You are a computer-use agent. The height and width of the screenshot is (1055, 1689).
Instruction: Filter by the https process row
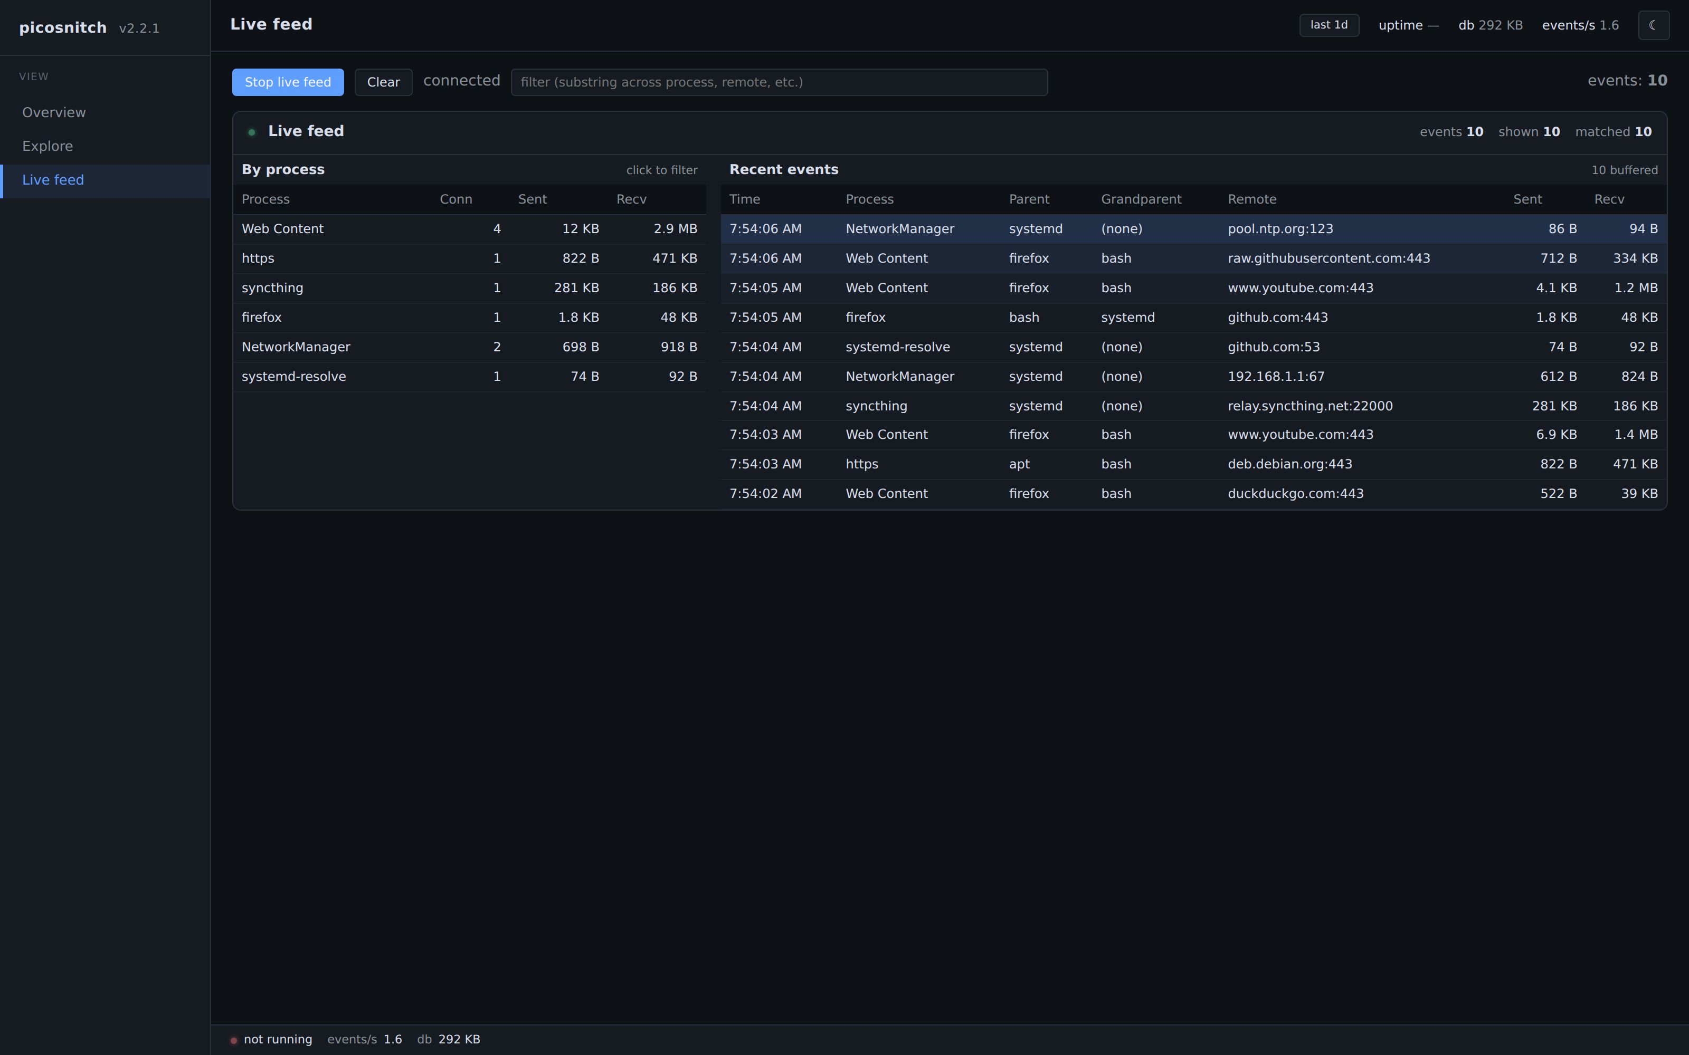pos(469,258)
